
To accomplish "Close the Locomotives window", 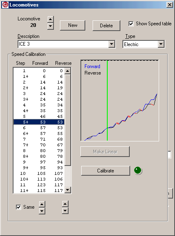I will pos(170,5).
